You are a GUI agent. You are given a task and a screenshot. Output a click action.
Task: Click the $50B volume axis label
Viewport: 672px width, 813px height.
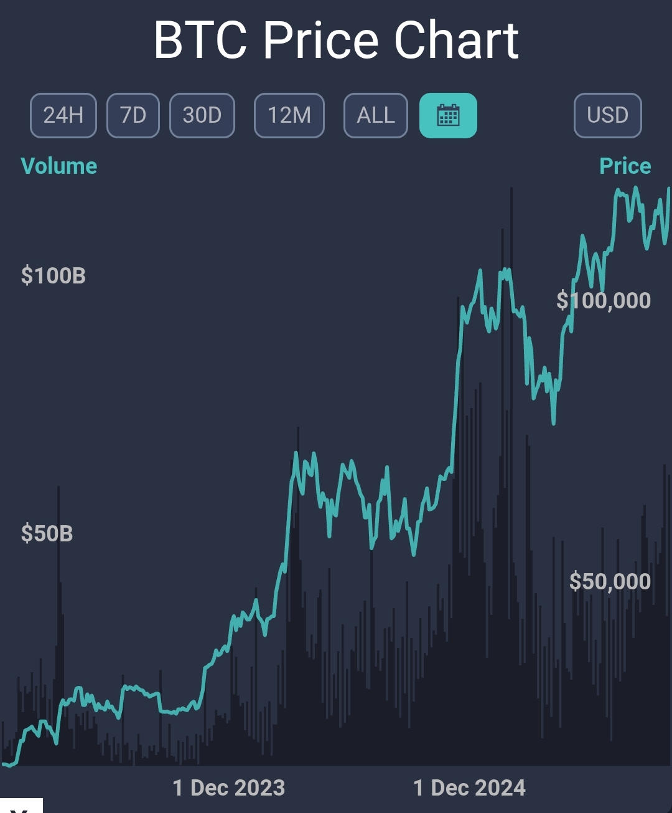[x=47, y=534]
